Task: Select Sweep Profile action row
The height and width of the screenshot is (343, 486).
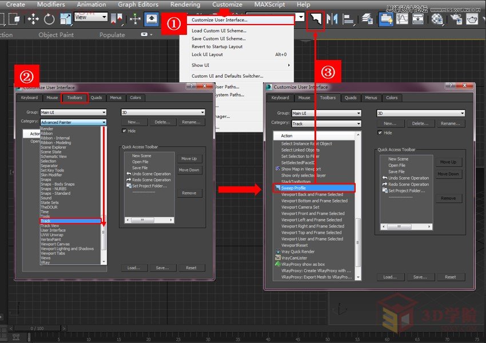Action: (x=314, y=188)
